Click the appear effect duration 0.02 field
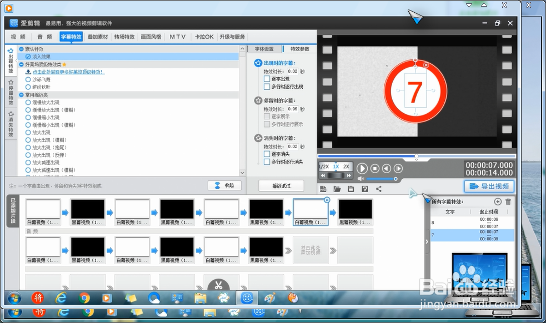Screen dimensions: 546x323 293,72
